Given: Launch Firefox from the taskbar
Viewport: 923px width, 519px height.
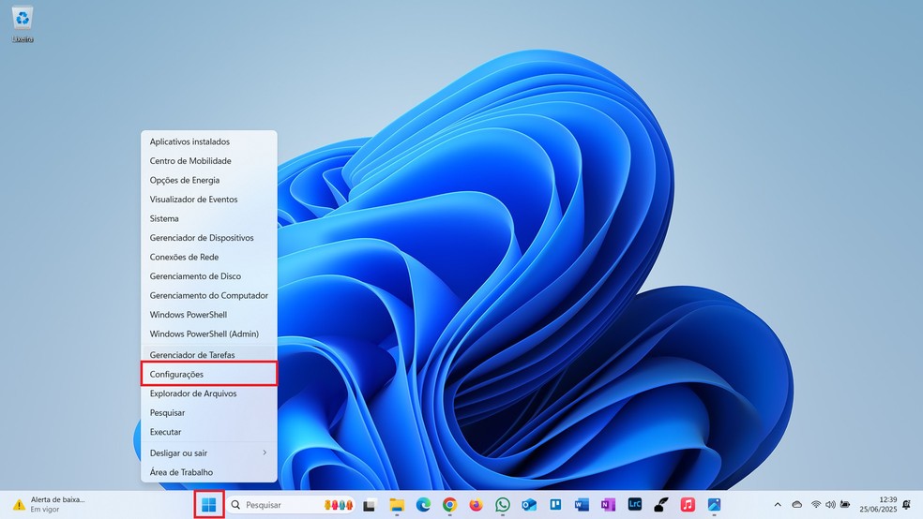Looking at the screenshot, I should (x=476, y=505).
